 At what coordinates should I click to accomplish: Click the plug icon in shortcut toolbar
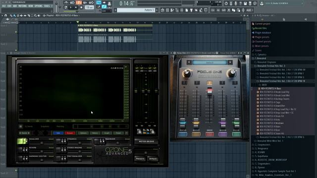pos(191,10)
